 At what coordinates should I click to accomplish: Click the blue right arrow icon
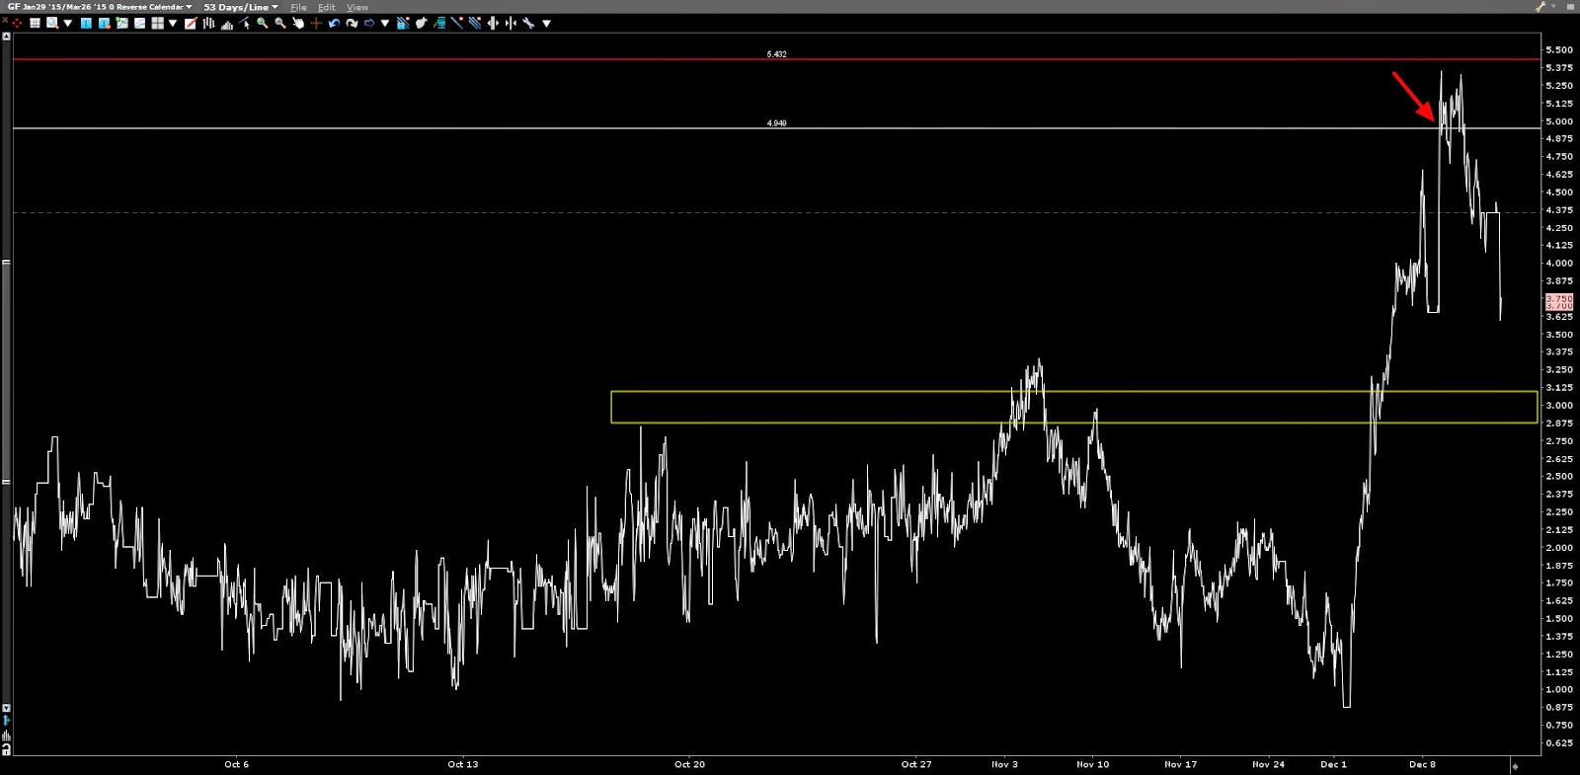[369, 23]
